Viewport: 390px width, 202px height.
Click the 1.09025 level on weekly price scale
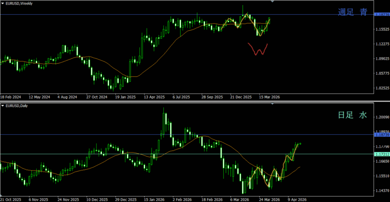click(x=382, y=59)
